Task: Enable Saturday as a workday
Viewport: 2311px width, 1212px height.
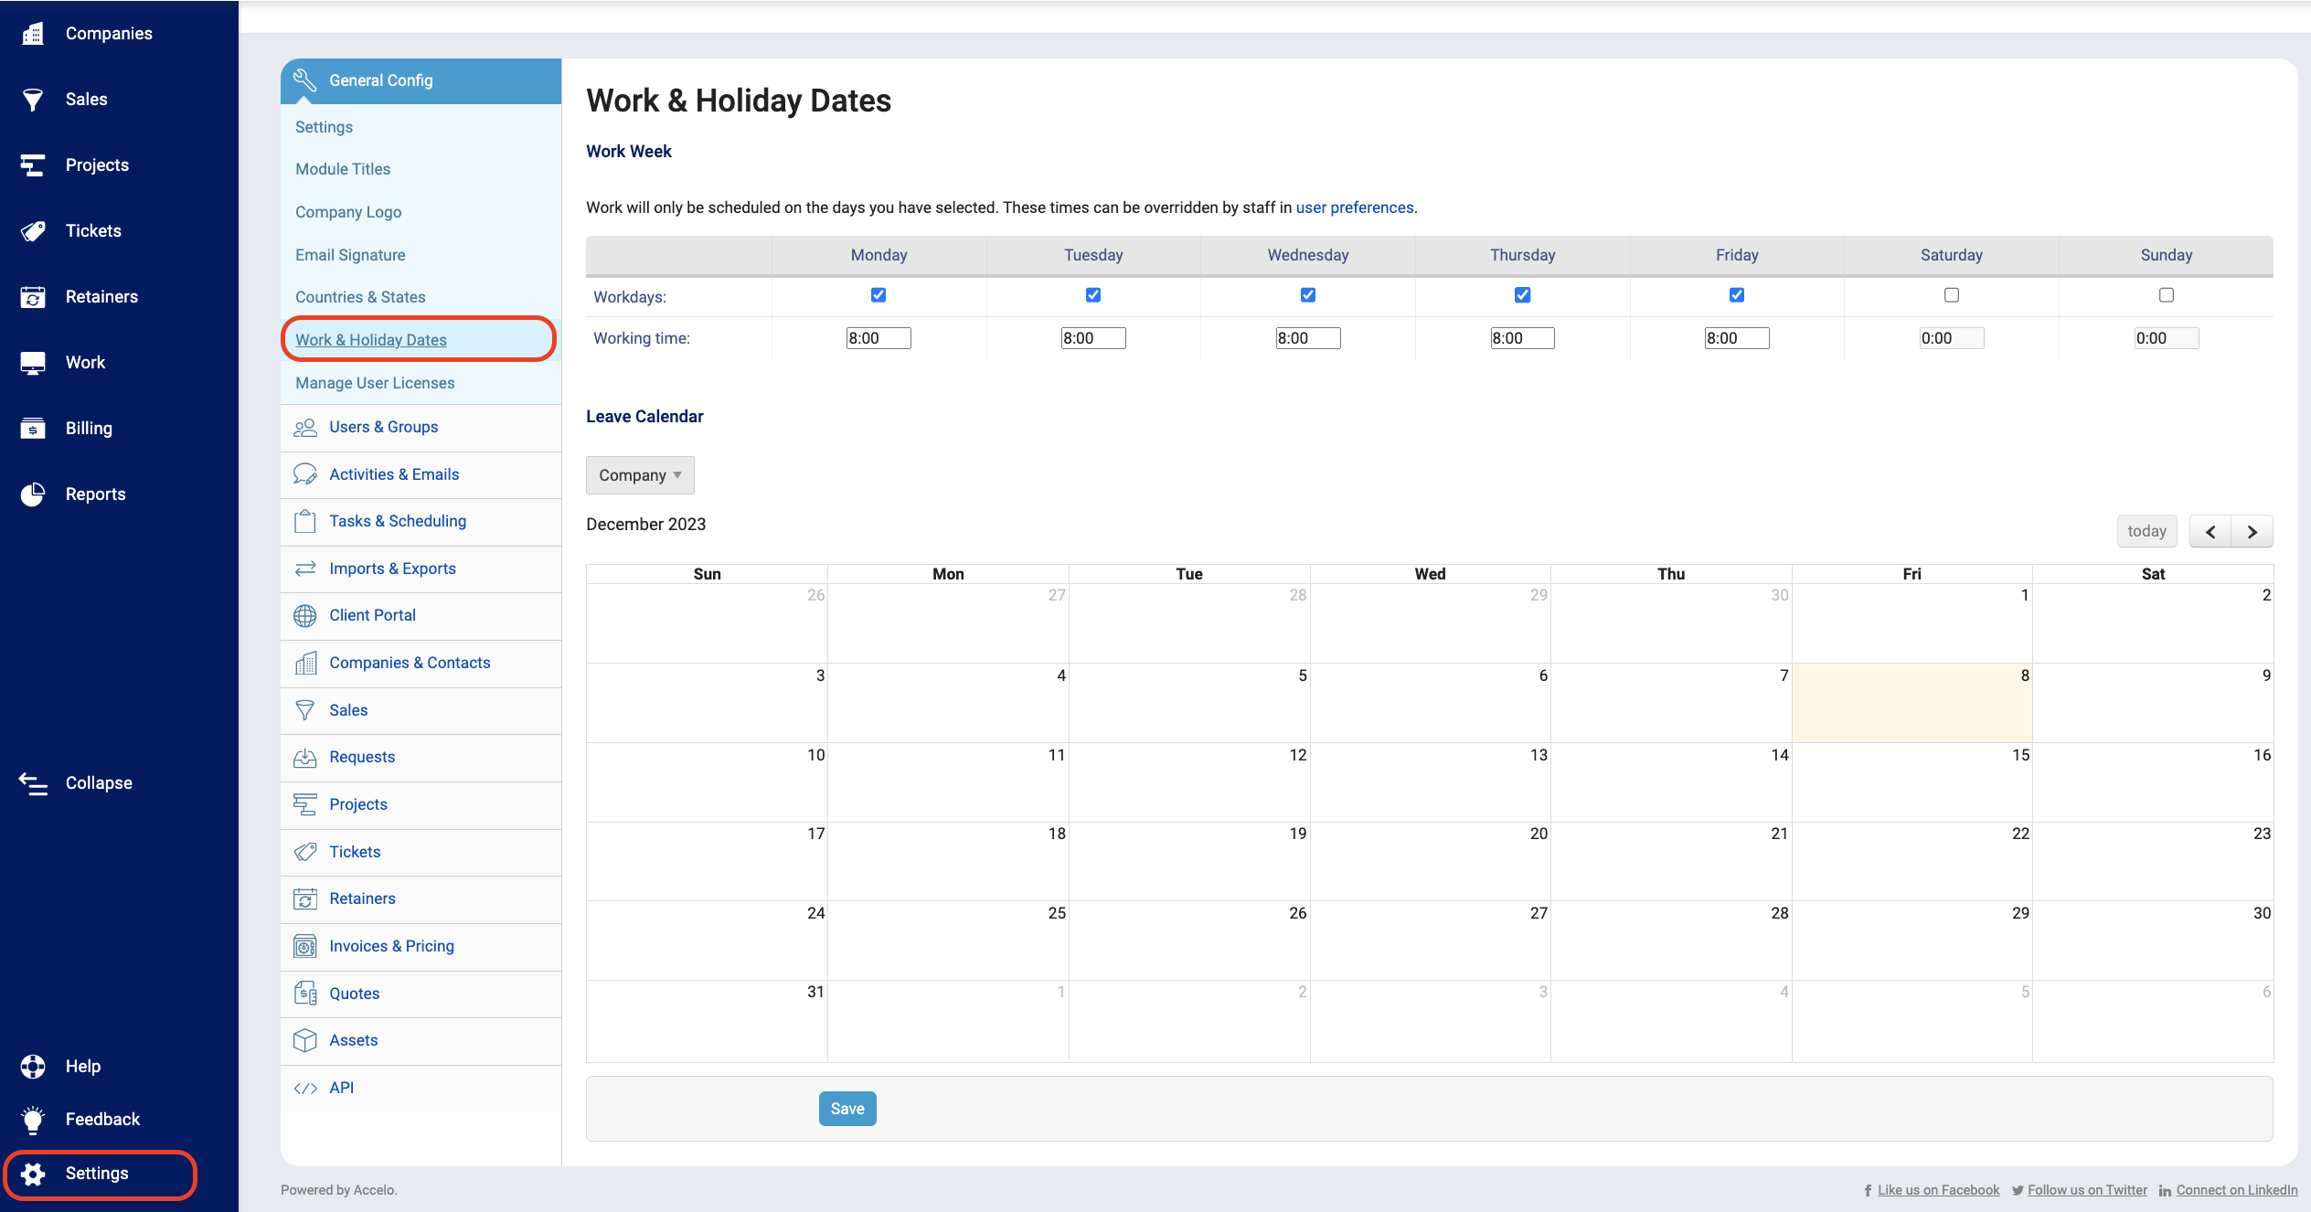Action: click(1952, 295)
